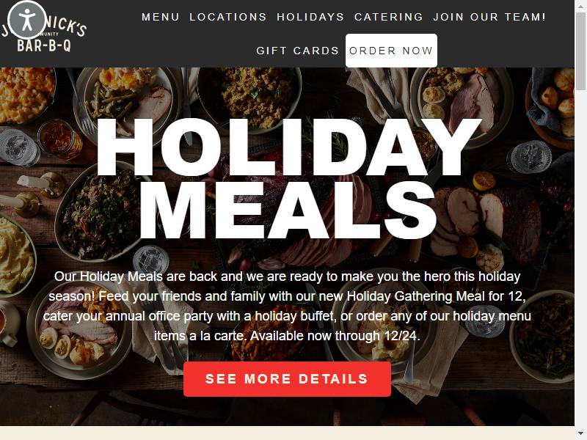Click the vertical scrollbar thumb
This screenshot has height=440, width=587.
coord(580,51)
